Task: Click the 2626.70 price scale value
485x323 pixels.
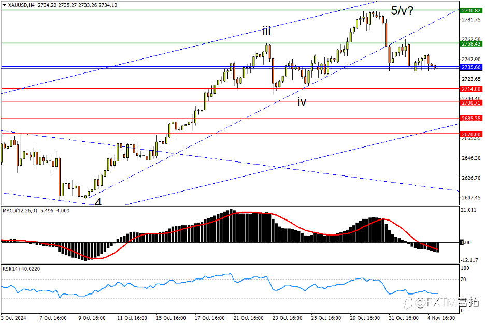Action: click(x=471, y=178)
